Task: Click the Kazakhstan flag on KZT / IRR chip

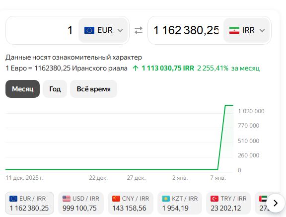Action: [166, 199]
